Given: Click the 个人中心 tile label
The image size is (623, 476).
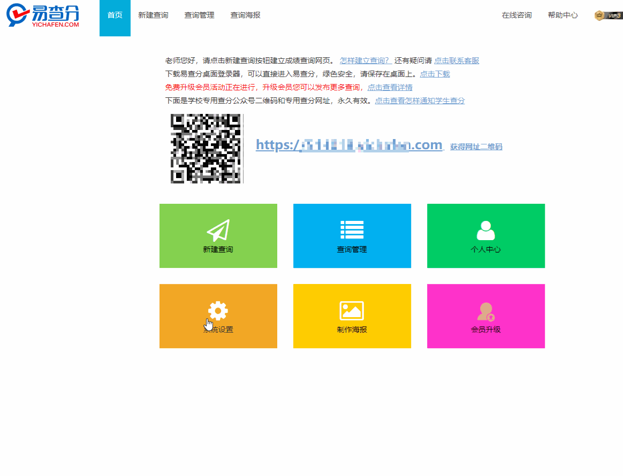Looking at the screenshot, I should [x=486, y=249].
